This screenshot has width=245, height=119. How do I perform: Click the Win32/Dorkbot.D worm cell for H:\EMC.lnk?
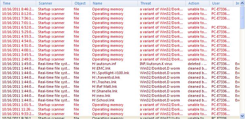pyautogui.click(x=160, y=68)
